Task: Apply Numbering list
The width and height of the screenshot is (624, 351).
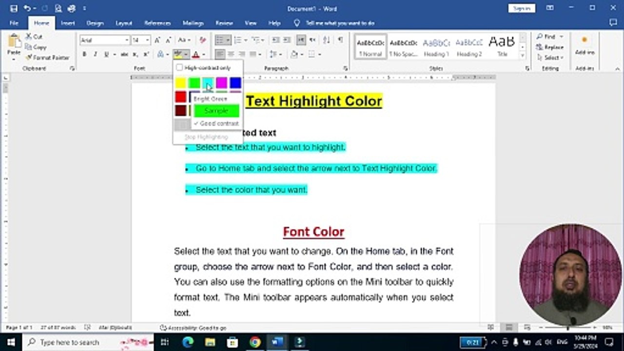Action: [238, 40]
